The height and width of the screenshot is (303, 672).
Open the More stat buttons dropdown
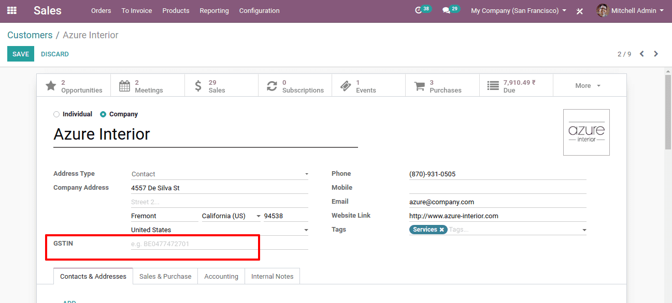[588, 86]
